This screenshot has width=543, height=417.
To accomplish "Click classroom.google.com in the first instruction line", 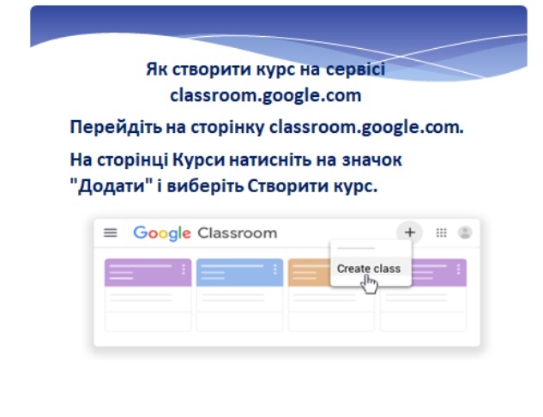I will [365, 128].
